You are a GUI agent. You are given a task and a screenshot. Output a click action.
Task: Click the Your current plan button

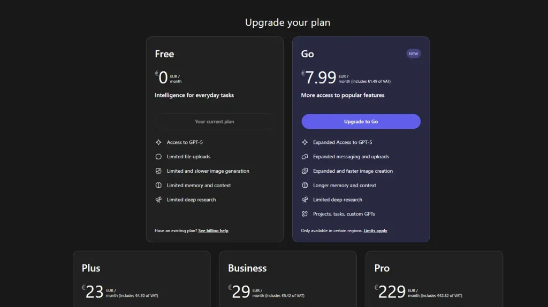[215, 121]
